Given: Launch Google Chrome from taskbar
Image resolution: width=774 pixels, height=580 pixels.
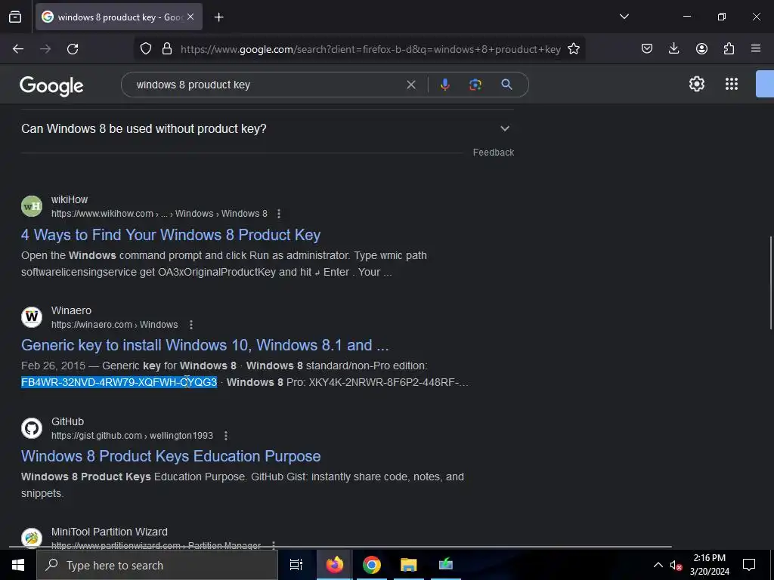Looking at the screenshot, I should [371, 565].
